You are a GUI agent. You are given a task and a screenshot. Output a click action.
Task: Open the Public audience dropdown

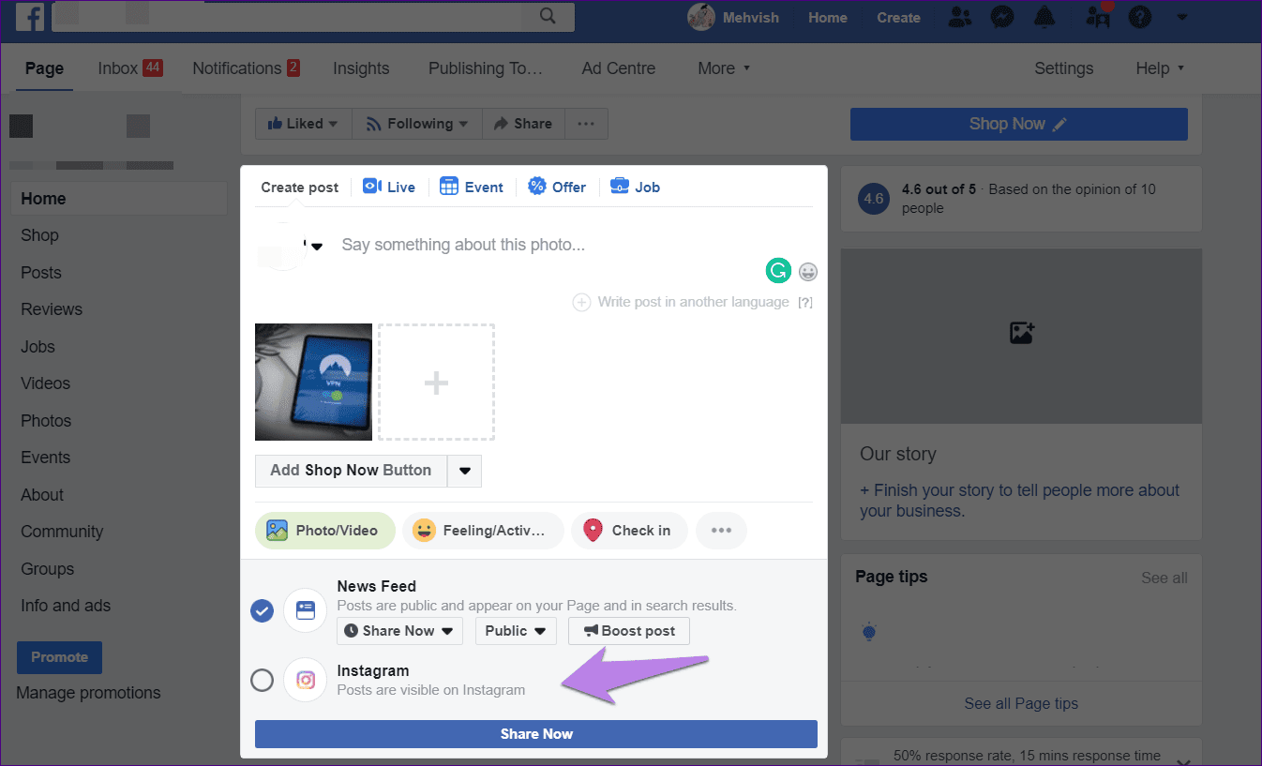pyautogui.click(x=516, y=631)
